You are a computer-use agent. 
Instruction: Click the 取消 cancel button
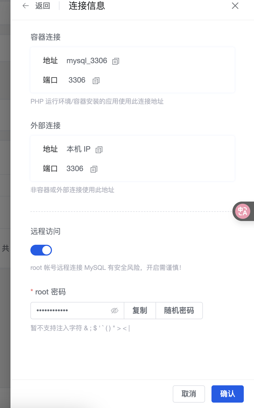189,394
